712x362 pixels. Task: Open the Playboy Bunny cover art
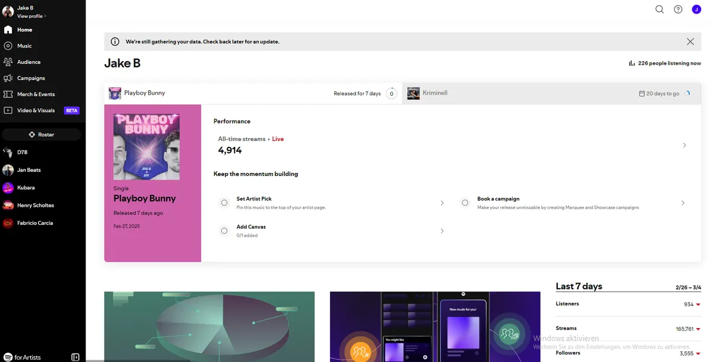pyautogui.click(x=147, y=146)
